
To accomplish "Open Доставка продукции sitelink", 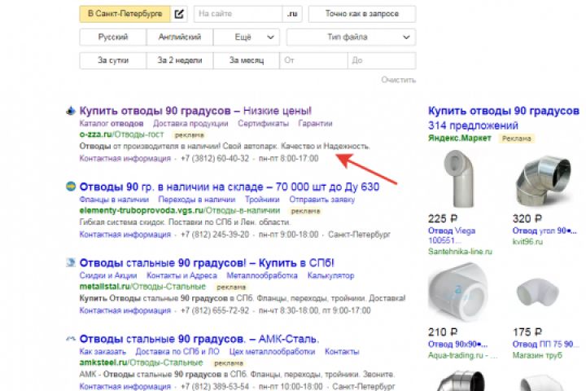I will tap(190, 124).
